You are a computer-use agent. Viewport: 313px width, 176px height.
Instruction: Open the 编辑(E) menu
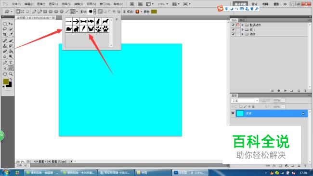(29, 4)
